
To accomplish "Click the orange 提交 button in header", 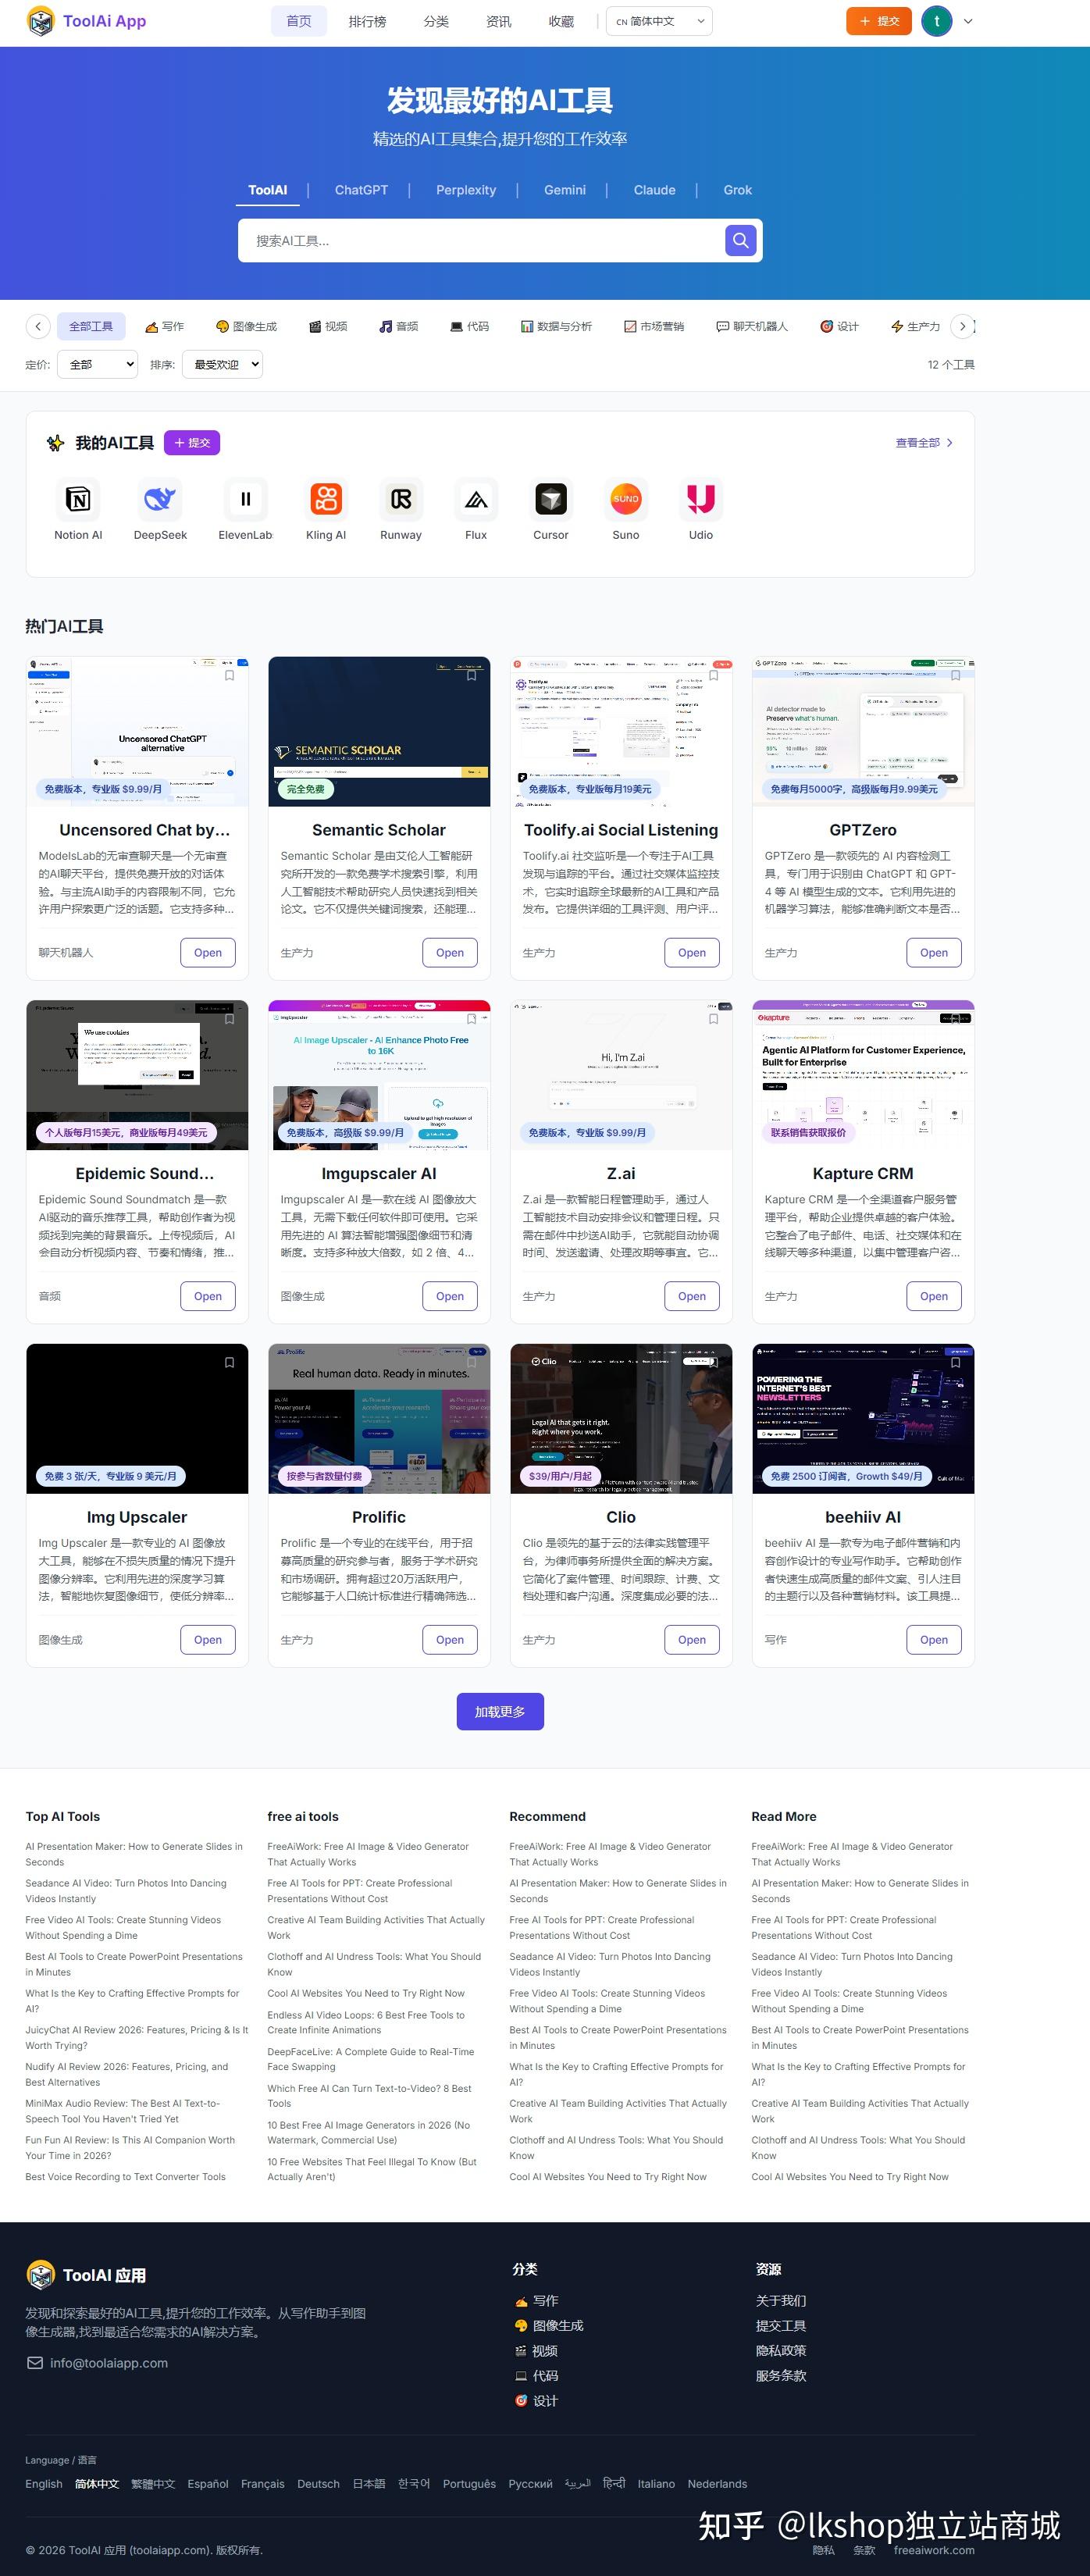I will [x=879, y=21].
